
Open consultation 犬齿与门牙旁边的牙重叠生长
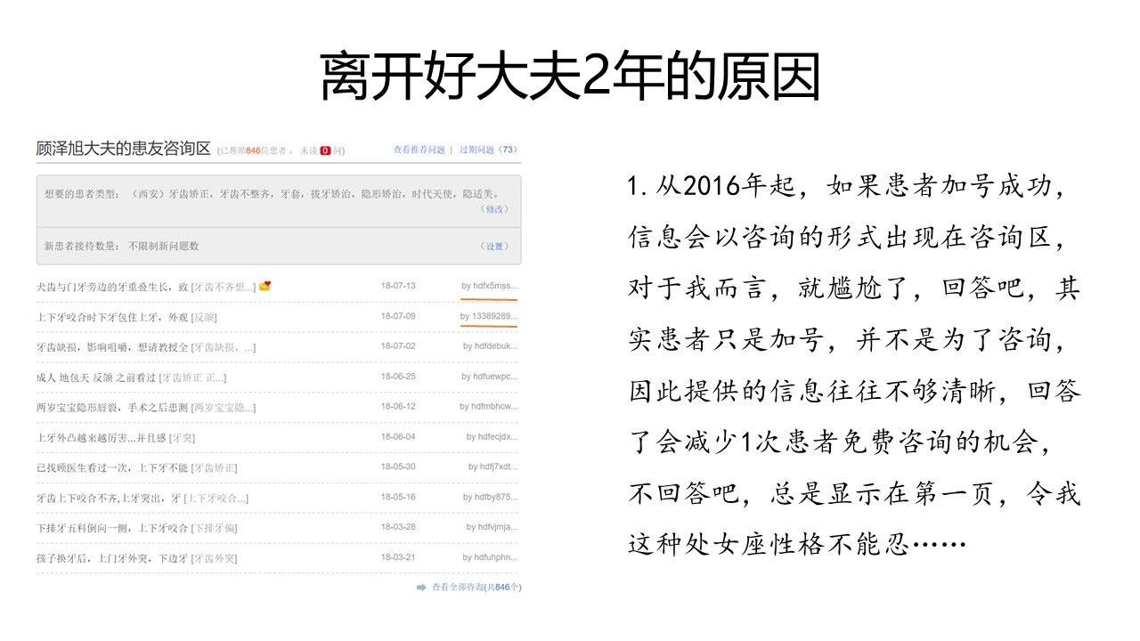tap(112, 287)
